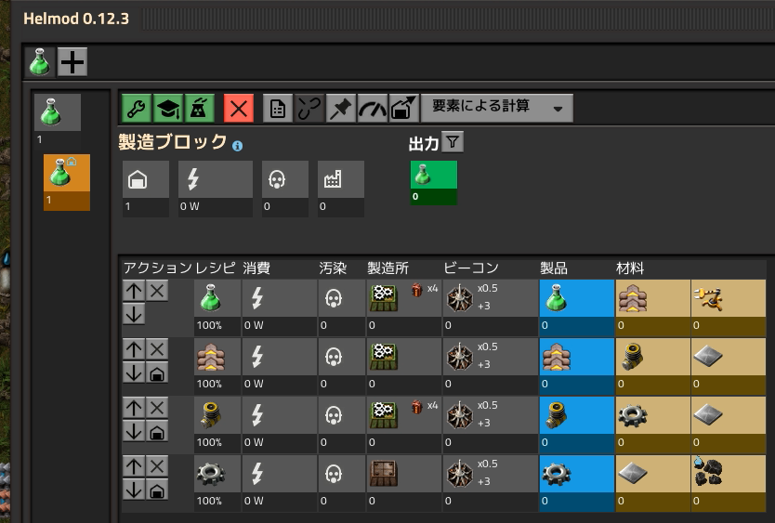The image size is (775, 523).
Task: Click the transport belt ingredient in first row
Action: [x=652, y=307]
